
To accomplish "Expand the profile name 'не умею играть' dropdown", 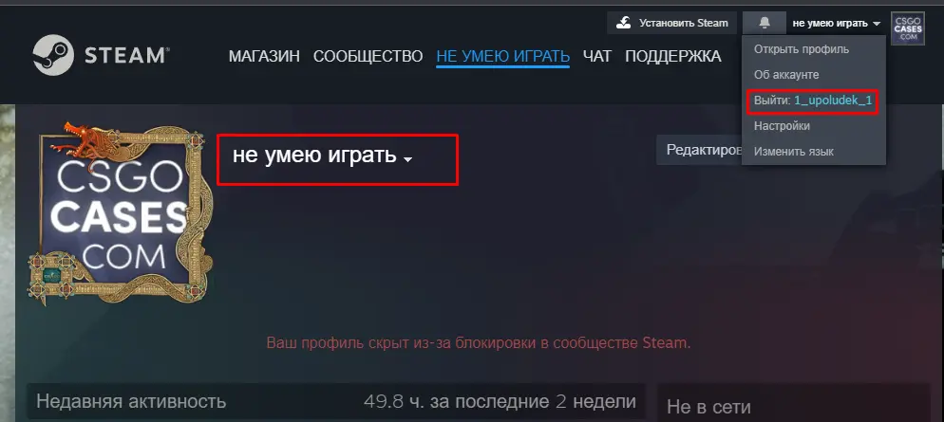I will click(x=407, y=160).
